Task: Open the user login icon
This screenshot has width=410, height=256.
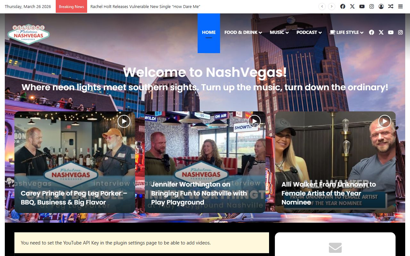Action: pyautogui.click(x=381, y=6)
